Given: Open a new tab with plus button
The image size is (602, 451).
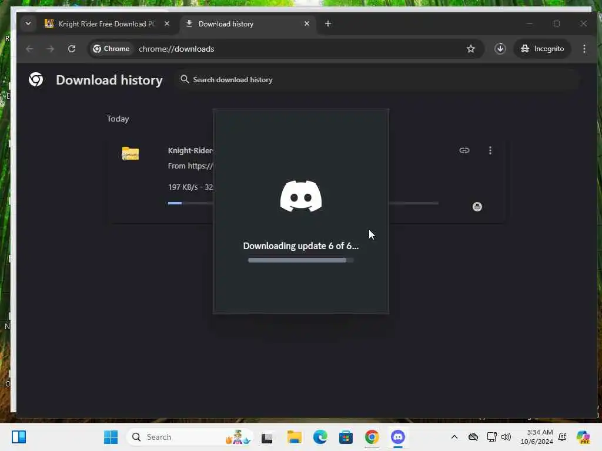Looking at the screenshot, I should coord(328,23).
